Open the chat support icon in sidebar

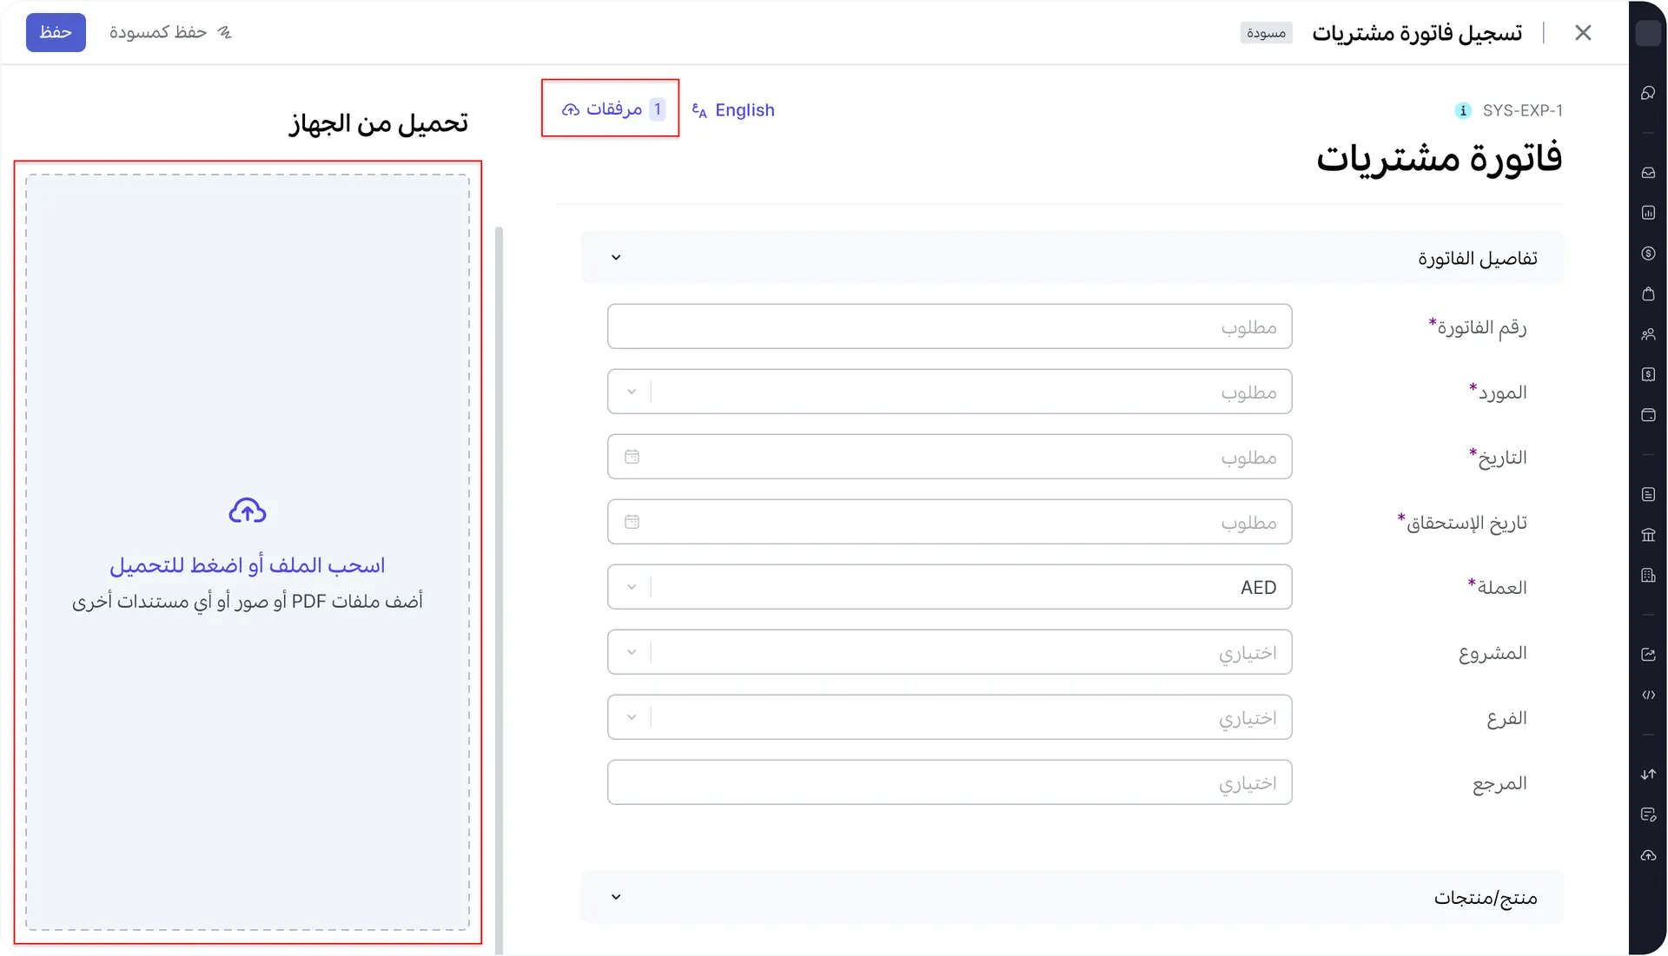(1648, 92)
